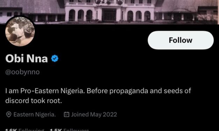This screenshot has height=131, width=219.
Task: Open the 1.6K Following list
Action: pos(24,130)
